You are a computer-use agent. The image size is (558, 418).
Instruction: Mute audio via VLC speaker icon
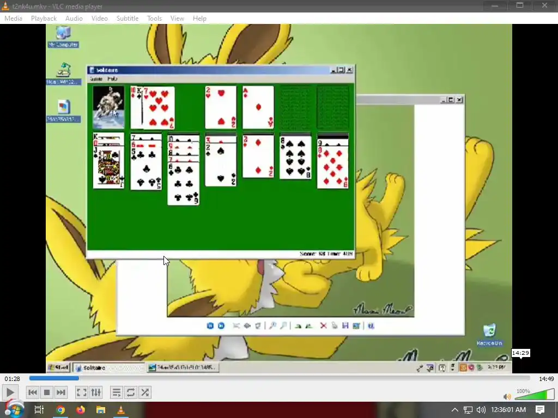507,396
